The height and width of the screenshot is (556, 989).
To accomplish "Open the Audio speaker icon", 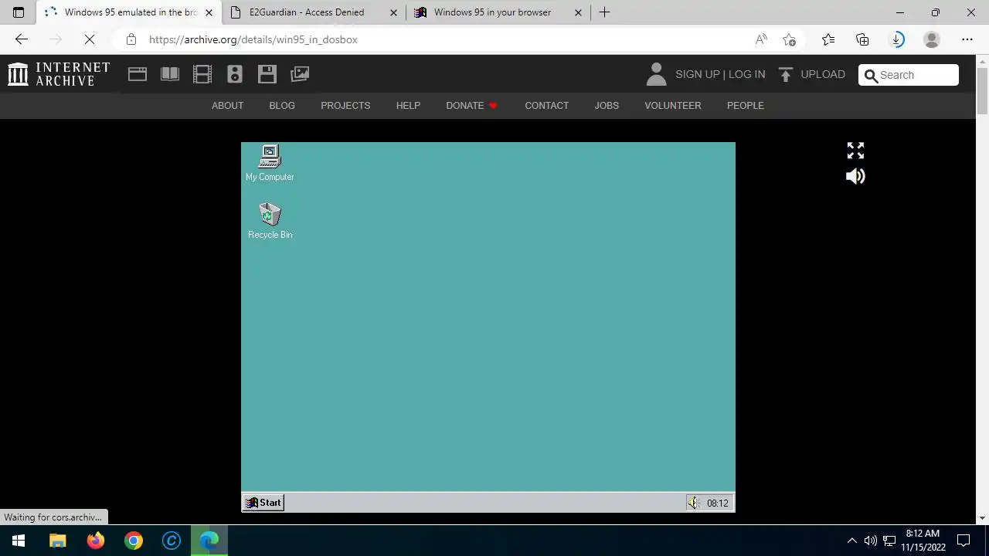I will (x=235, y=74).
